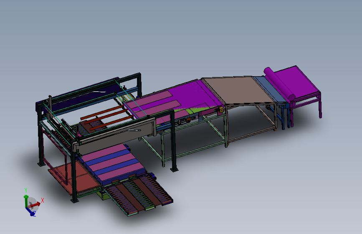Click the blue Z axis of the orientation triad
362x234 pixels.
31,212
